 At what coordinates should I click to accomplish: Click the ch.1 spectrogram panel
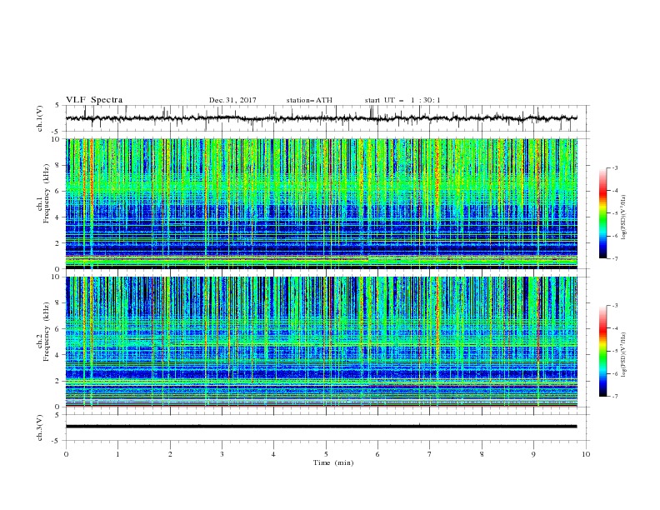[322, 203]
